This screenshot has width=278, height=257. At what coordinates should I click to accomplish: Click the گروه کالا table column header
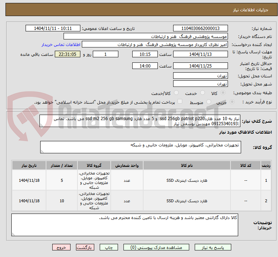(x=94, y=165)
